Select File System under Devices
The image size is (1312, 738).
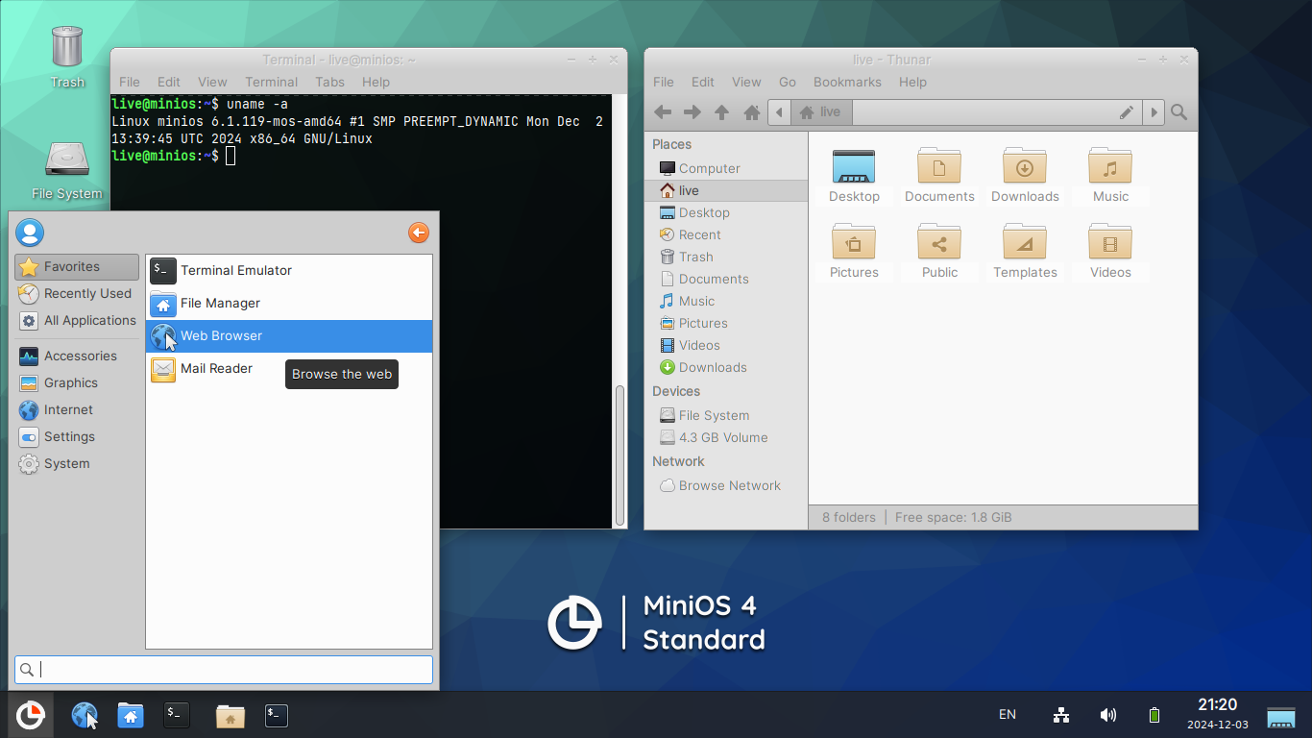(x=714, y=416)
